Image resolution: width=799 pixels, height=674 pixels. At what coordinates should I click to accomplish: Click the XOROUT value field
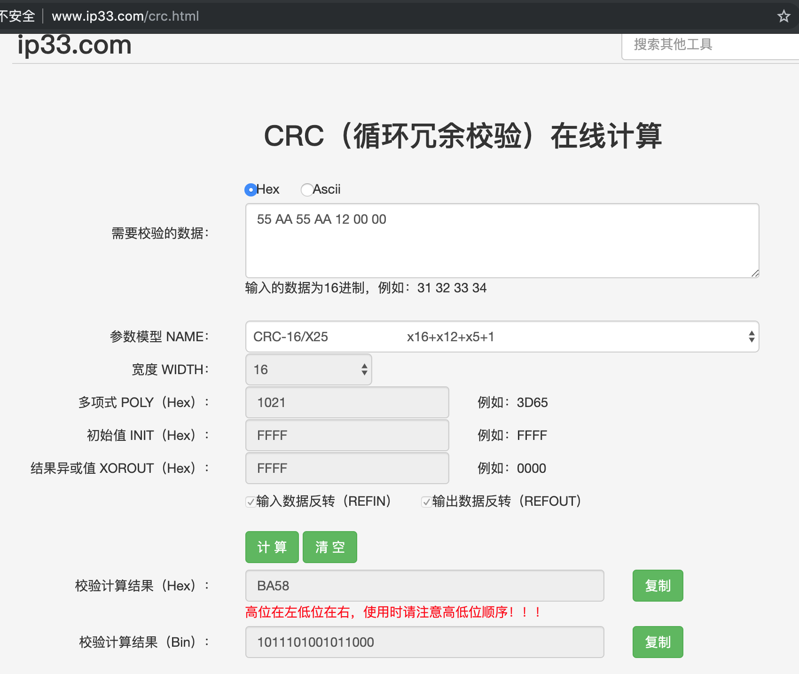347,468
